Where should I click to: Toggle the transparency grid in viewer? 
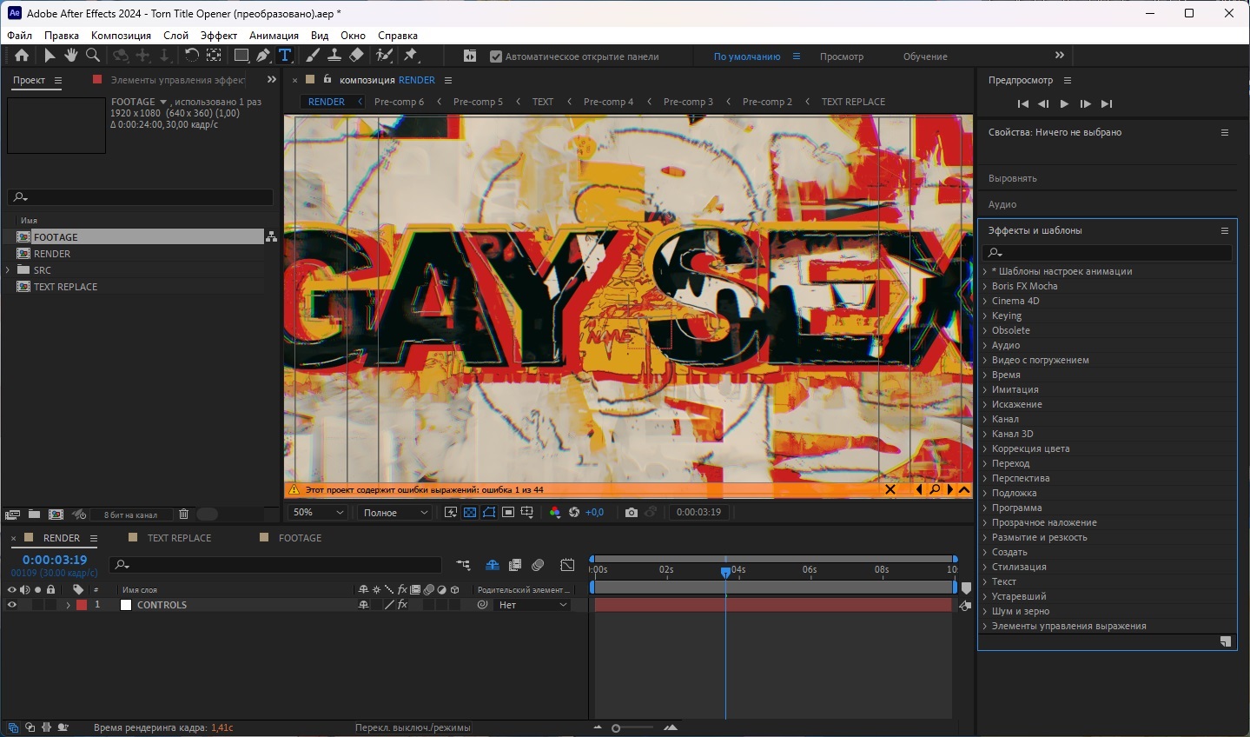(x=470, y=513)
